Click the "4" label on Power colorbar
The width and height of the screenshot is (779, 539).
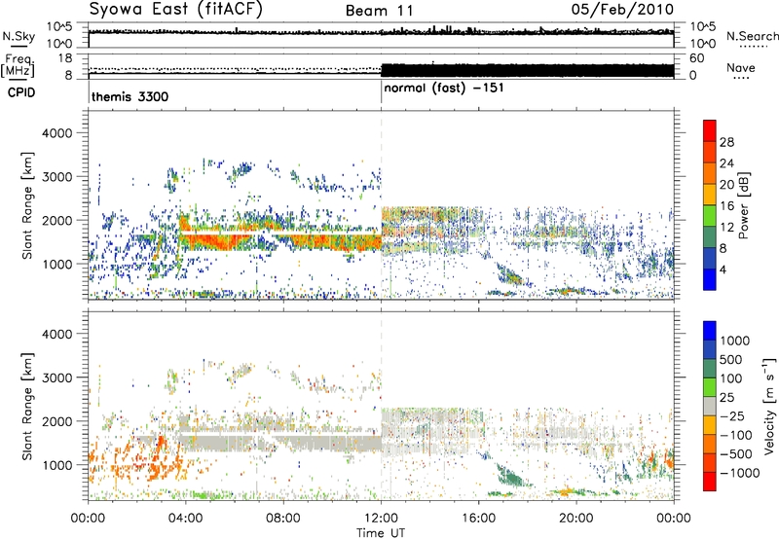[x=723, y=269]
